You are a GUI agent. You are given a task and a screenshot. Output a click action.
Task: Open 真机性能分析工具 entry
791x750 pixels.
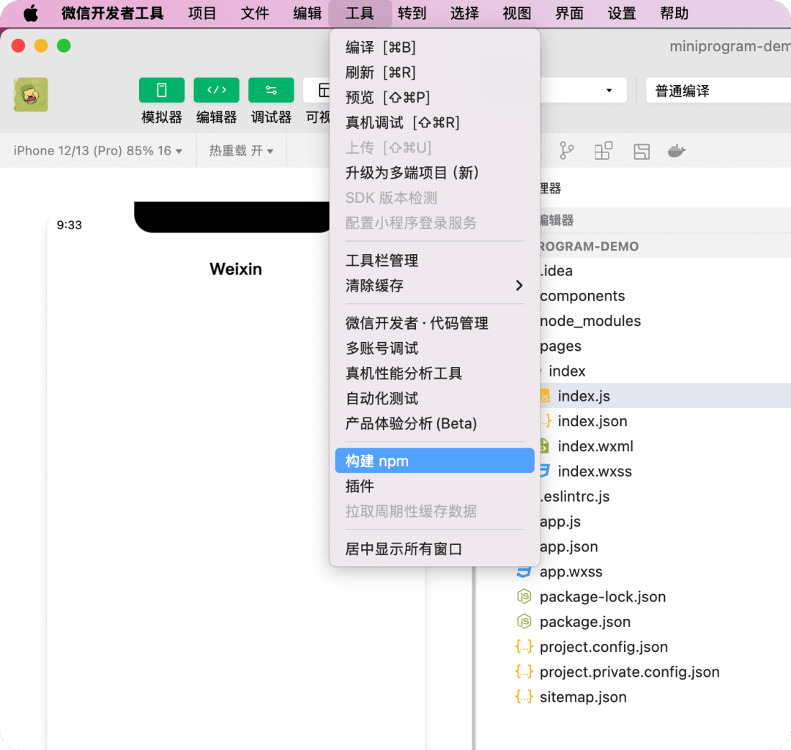coord(434,374)
